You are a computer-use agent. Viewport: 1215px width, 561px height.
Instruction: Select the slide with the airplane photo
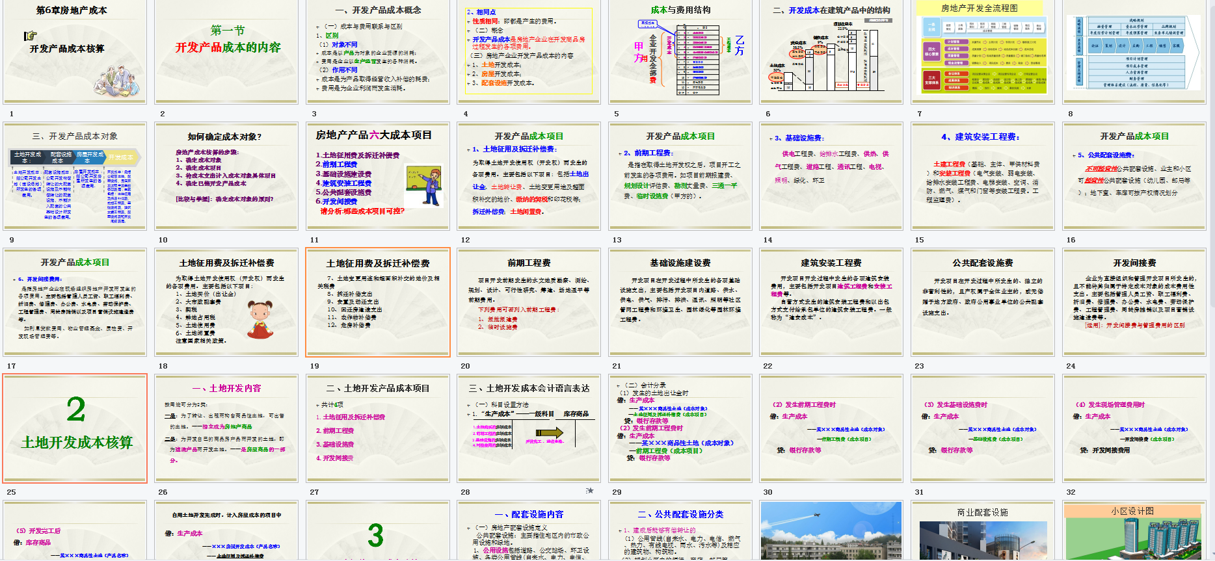831,530
